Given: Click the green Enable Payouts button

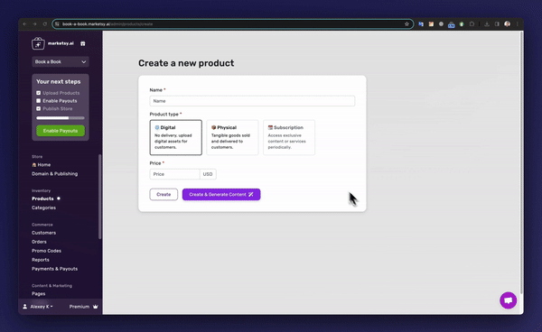Looking at the screenshot, I should pyautogui.click(x=61, y=131).
